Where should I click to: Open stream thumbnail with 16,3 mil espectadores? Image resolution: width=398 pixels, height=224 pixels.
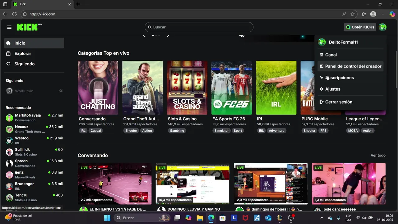click(192, 184)
